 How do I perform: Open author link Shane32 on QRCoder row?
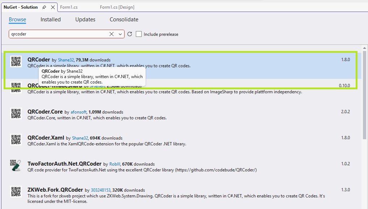tap(66, 60)
